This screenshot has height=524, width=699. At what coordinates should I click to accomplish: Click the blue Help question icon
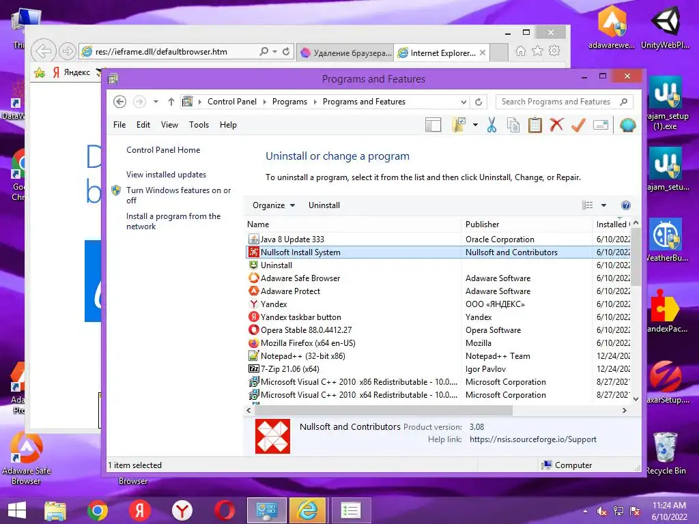coord(626,205)
